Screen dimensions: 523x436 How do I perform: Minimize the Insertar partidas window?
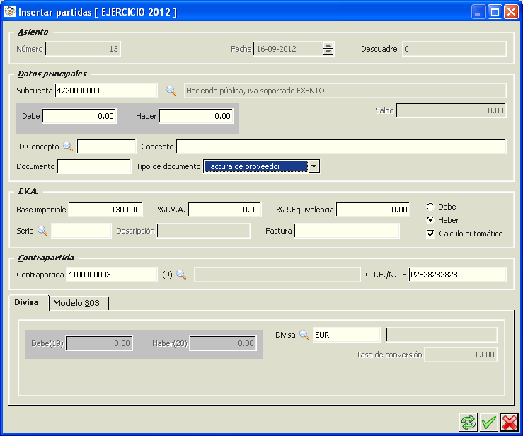478,12
